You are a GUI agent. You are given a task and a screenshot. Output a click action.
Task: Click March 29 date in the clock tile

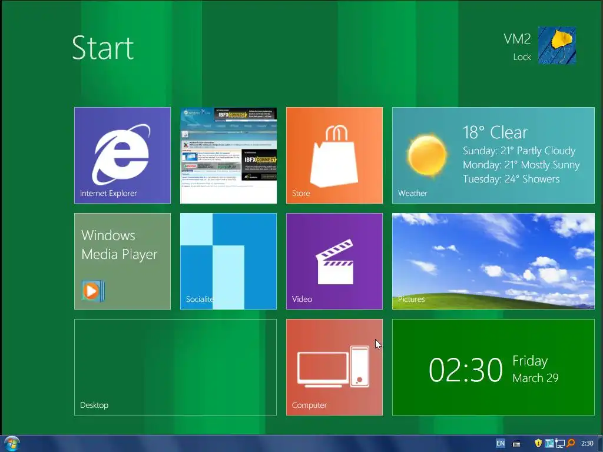pyautogui.click(x=535, y=378)
